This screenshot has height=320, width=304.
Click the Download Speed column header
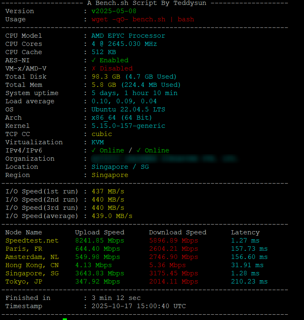click(x=177, y=232)
